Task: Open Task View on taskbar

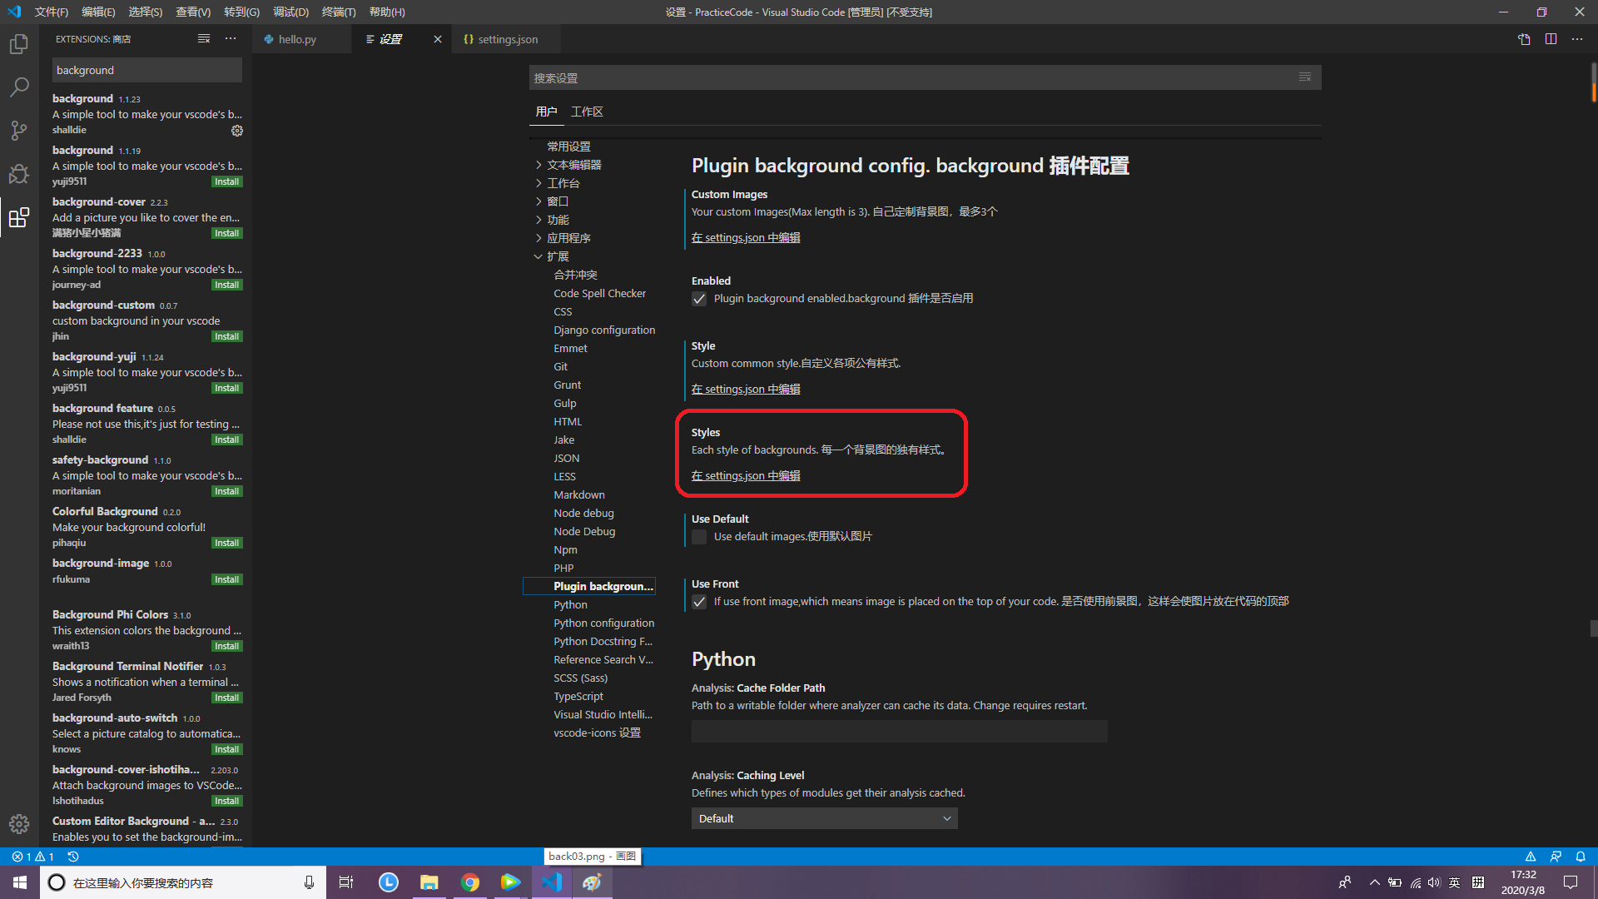Action: click(346, 882)
